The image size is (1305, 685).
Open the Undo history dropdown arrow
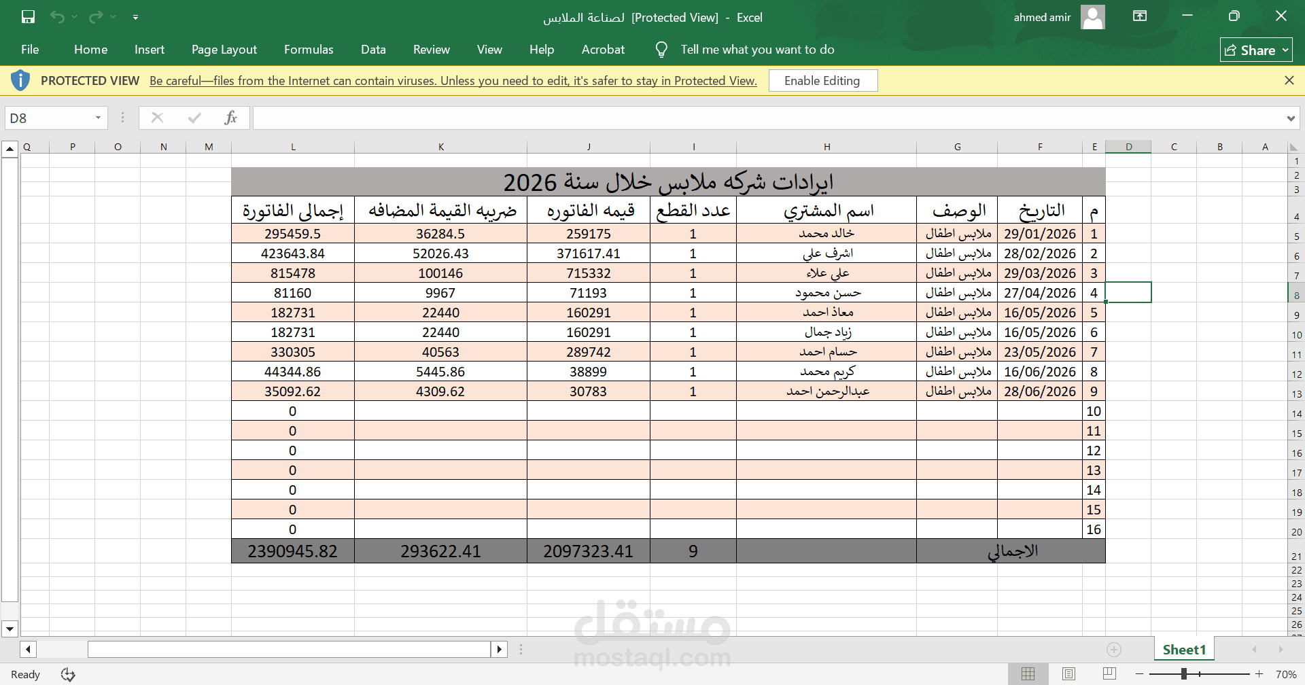point(74,17)
